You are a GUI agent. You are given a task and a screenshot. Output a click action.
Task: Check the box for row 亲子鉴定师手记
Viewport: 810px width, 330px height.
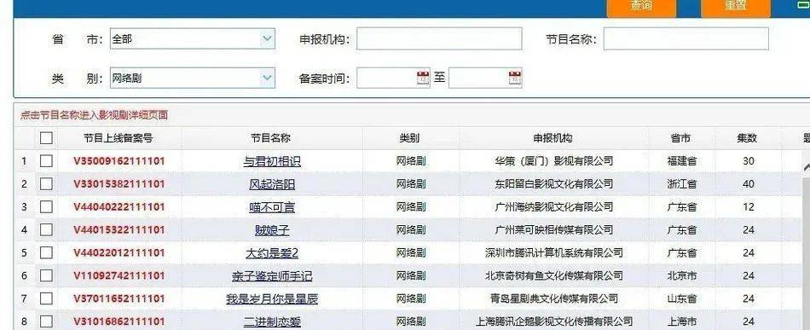coord(47,275)
